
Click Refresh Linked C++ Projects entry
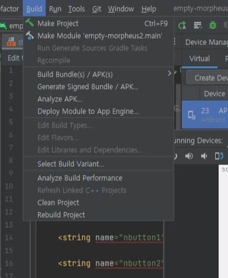click(x=98, y=190)
